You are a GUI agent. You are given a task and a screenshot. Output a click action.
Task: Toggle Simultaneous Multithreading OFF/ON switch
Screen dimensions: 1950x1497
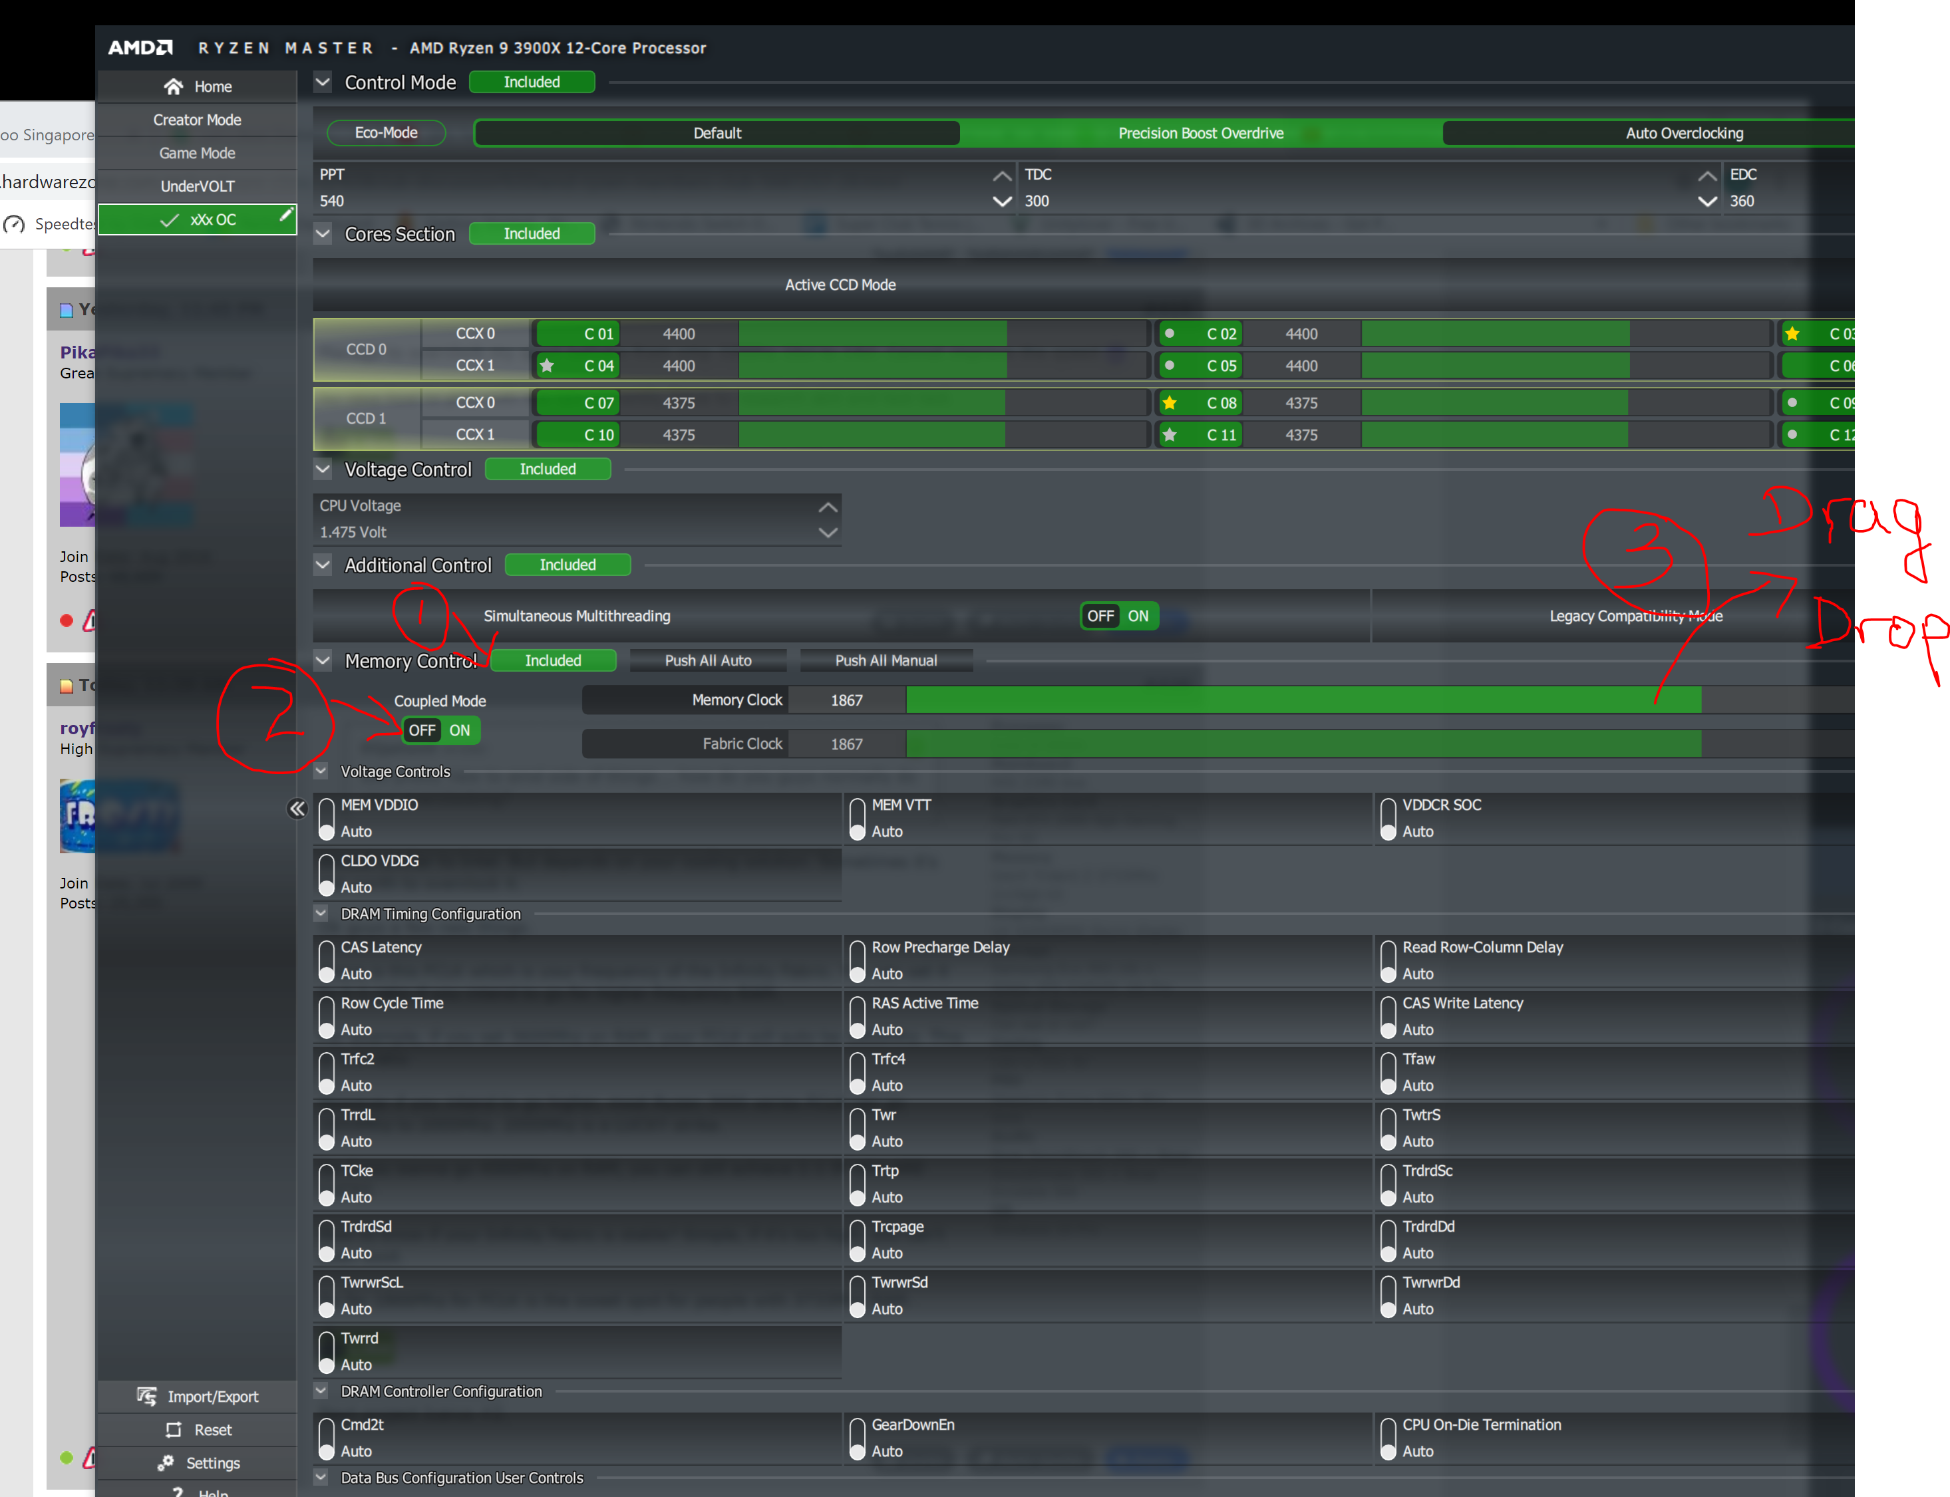tap(1118, 616)
